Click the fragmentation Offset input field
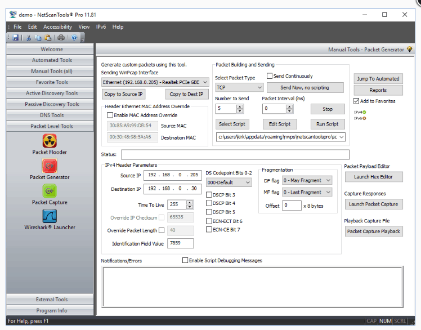 tap(292, 206)
